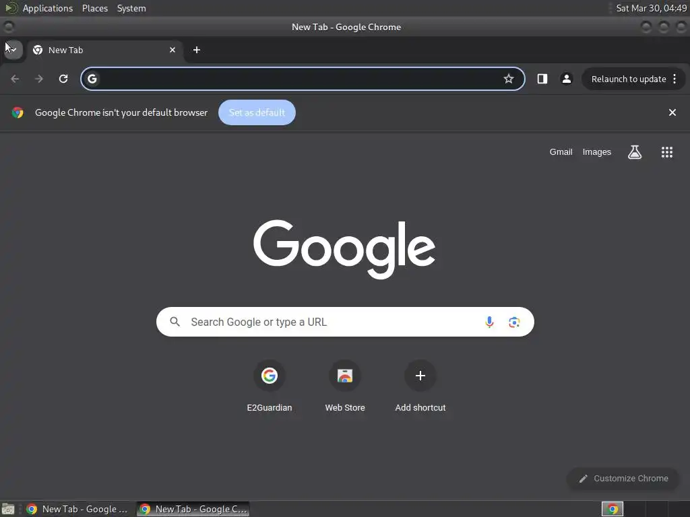
Task: Close the New Tab tab
Action: (x=172, y=50)
